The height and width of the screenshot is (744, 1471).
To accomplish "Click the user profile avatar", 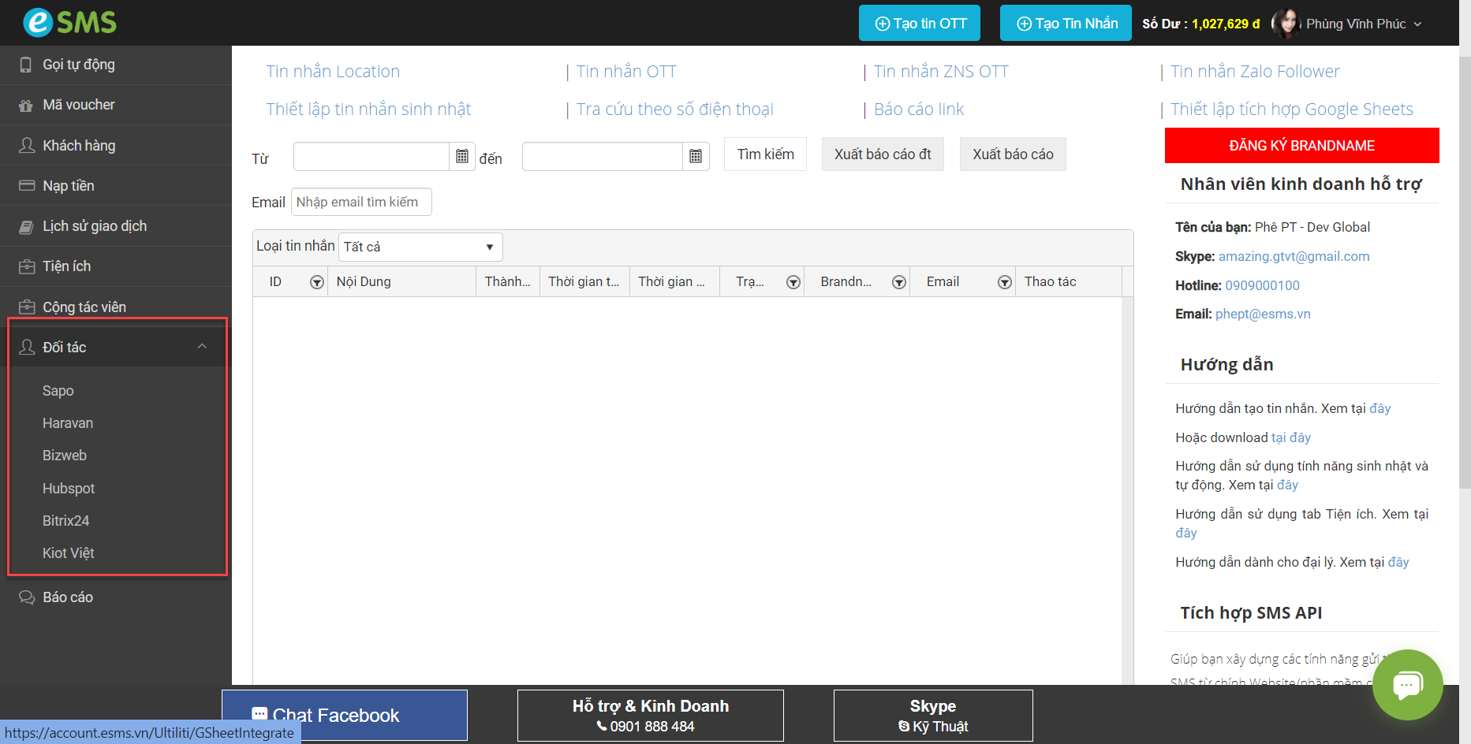I will [x=1286, y=24].
